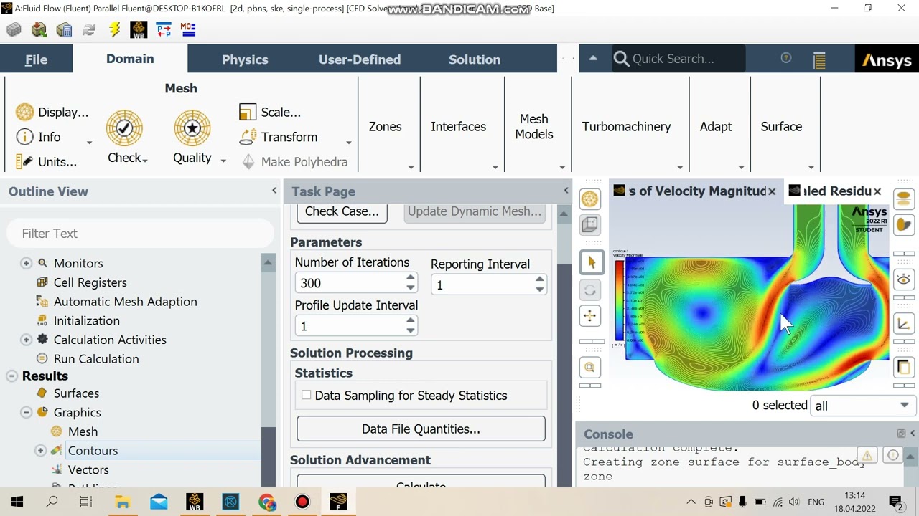The image size is (919, 516).
Task: Click the help question mark icon
Action: tap(786, 59)
